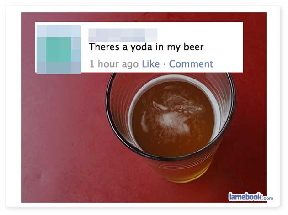This screenshot has width=288, height=215.
Task: Click the Like link under the post
Action: [x=150, y=64]
